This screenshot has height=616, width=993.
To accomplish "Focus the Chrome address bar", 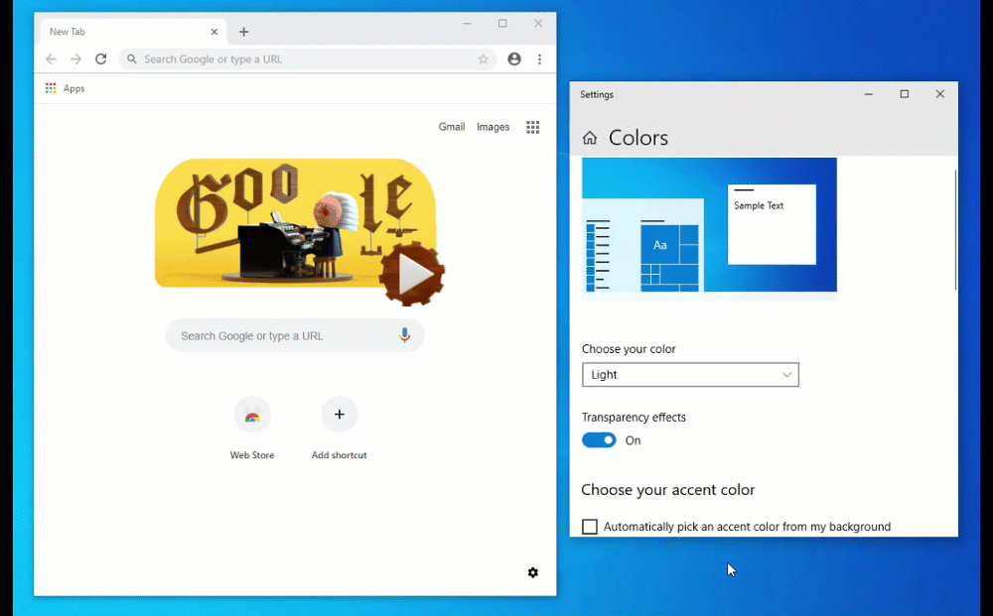I will click(308, 59).
